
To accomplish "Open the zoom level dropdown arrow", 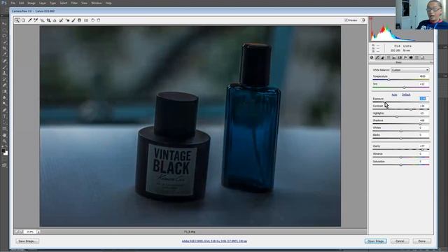I will [38, 232].
